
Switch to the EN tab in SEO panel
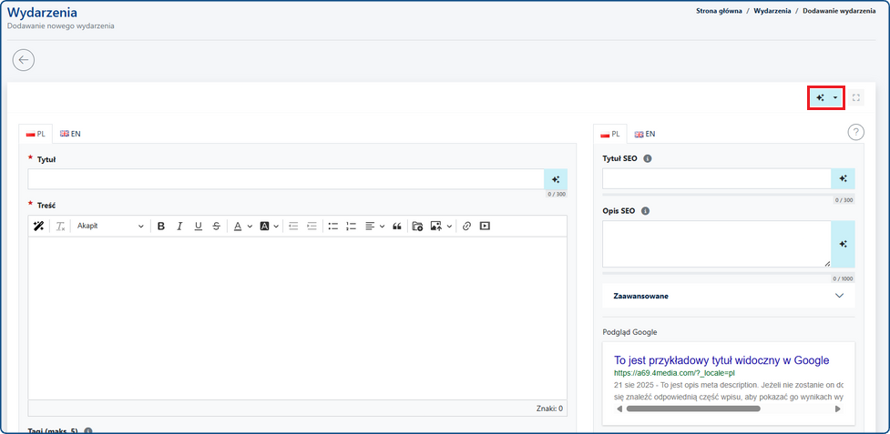coord(645,134)
